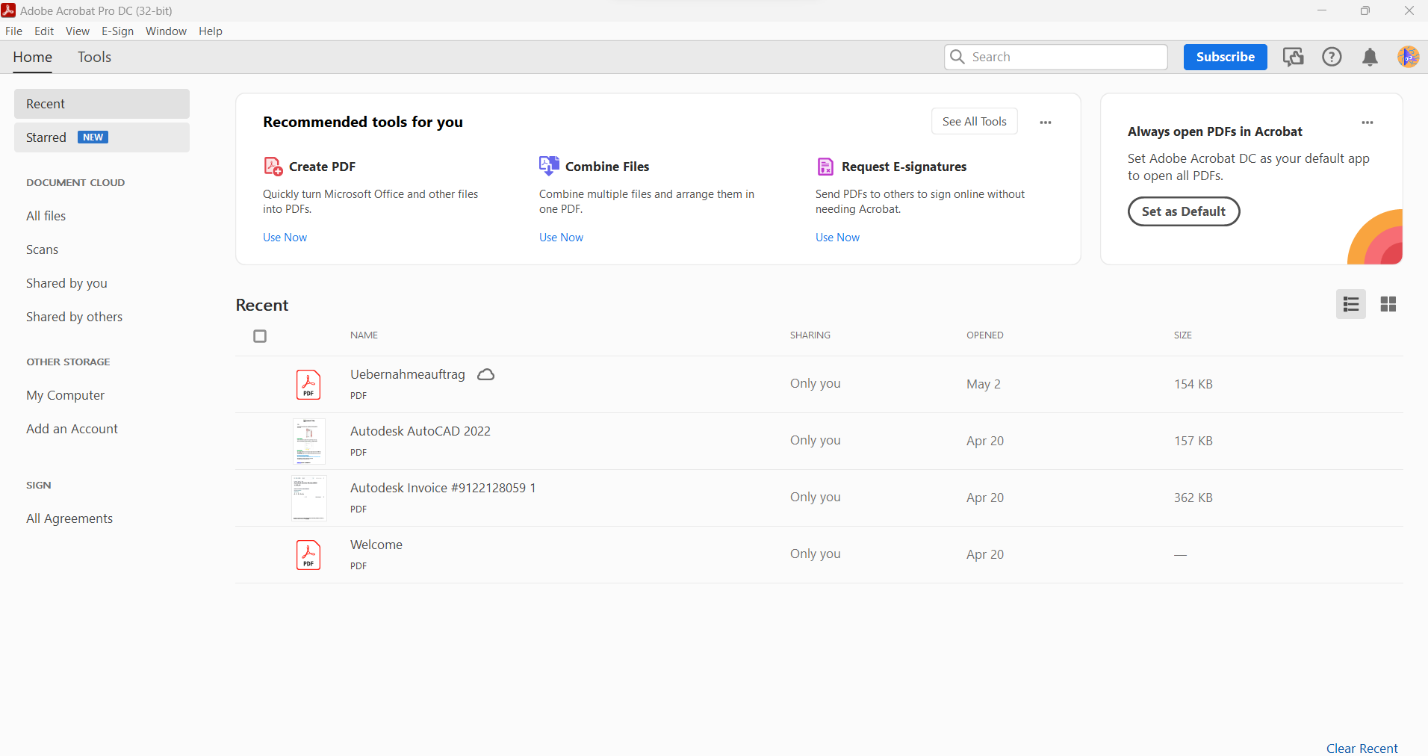This screenshot has width=1428, height=756.
Task: Click the Combine Files tool icon
Action: pyautogui.click(x=549, y=166)
